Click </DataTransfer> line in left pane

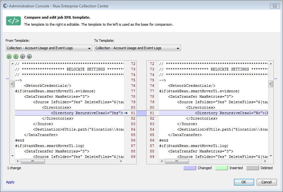click(x=41, y=135)
